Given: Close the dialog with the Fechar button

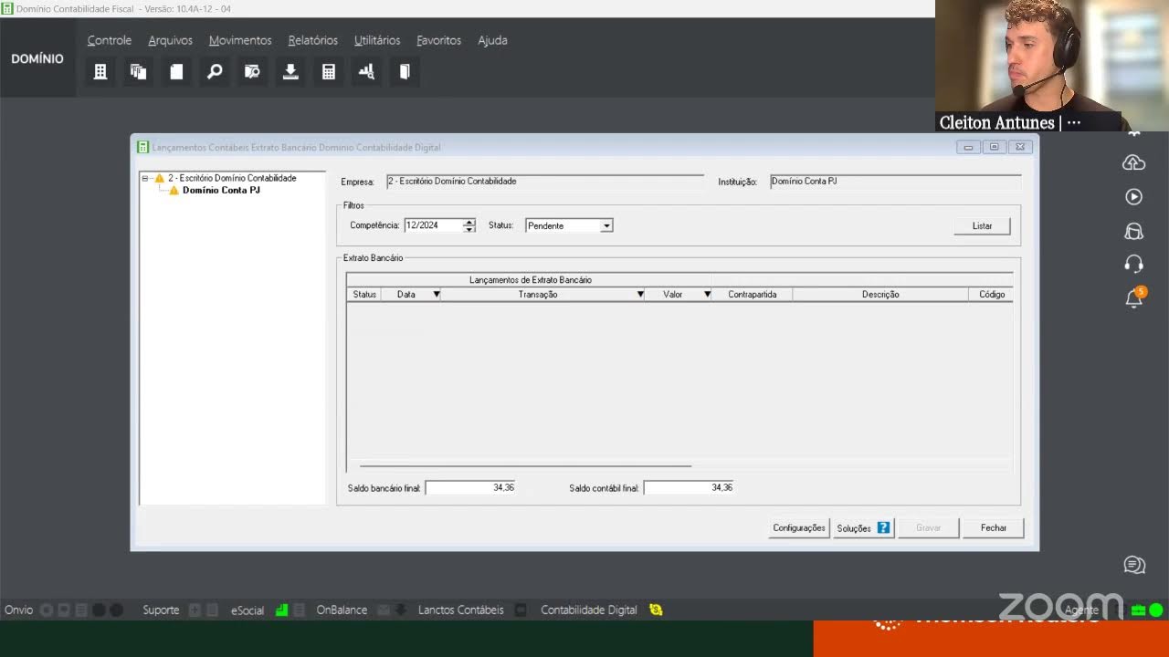Looking at the screenshot, I should pos(994,527).
